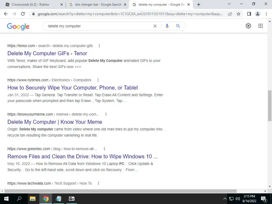The height and width of the screenshot is (204, 272).
Task: Open the notepad-style taskbar app
Action: [x=58, y=199]
